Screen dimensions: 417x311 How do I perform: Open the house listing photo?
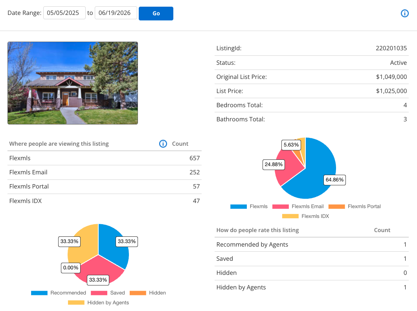coord(73,83)
